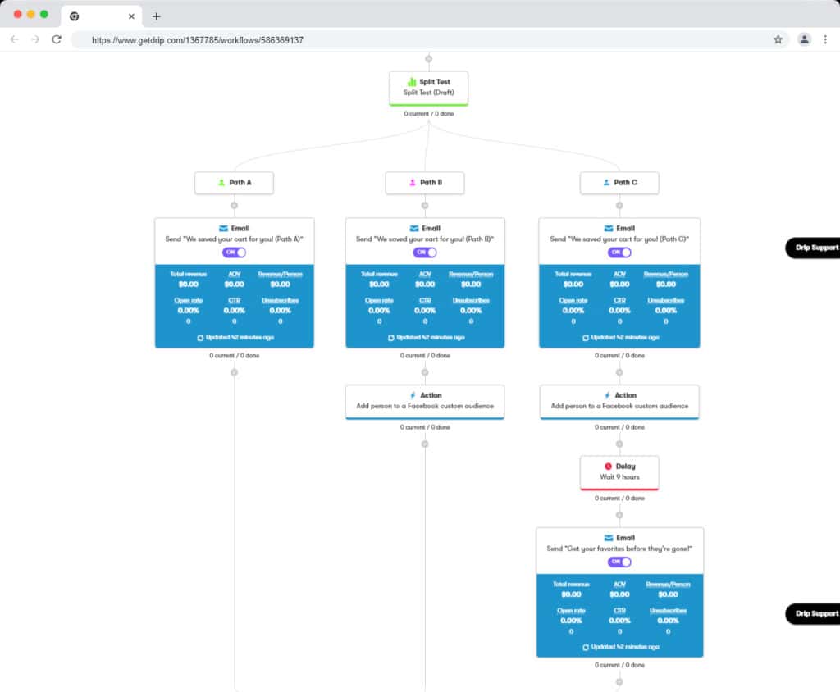840x692 pixels.
Task: Click the Split Test bar chart icon
Action: point(412,82)
